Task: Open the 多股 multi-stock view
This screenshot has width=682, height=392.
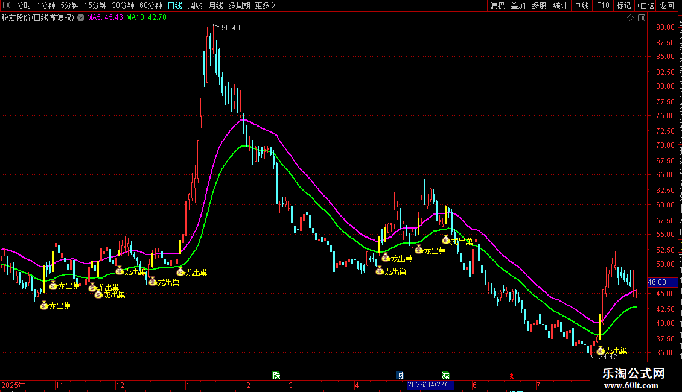Action: coord(539,5)
